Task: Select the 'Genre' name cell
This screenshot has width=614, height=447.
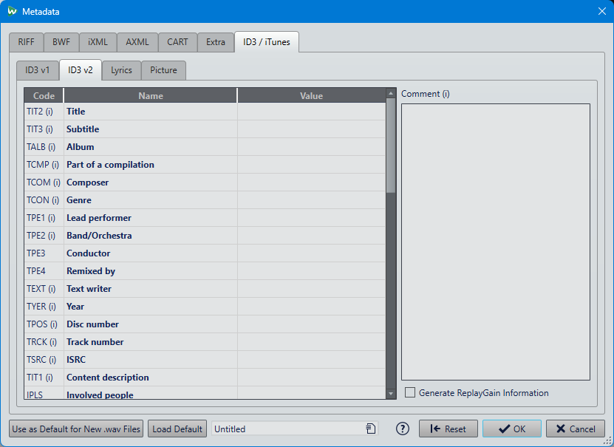Action: [x=151, y=200]
